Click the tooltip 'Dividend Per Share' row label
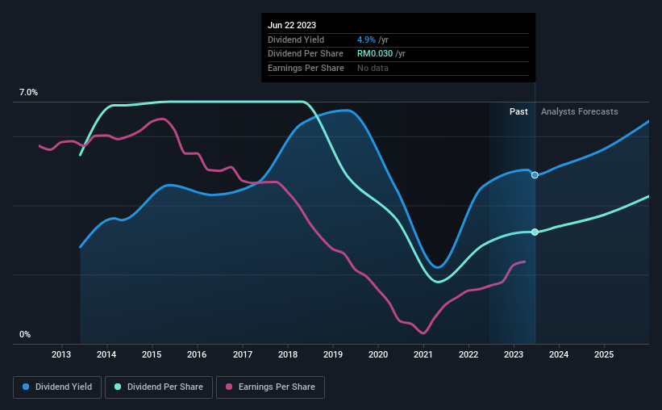Image resolution: width=662 pixels, height=410 pixels. pyautogui.click(x=306, y=54)
